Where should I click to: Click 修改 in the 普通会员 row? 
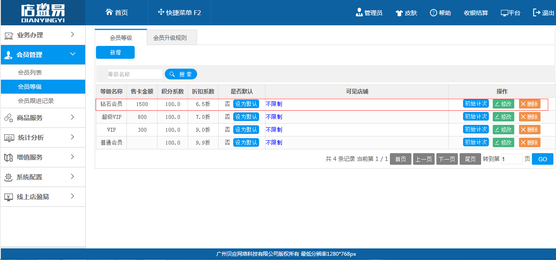[503, 142]
